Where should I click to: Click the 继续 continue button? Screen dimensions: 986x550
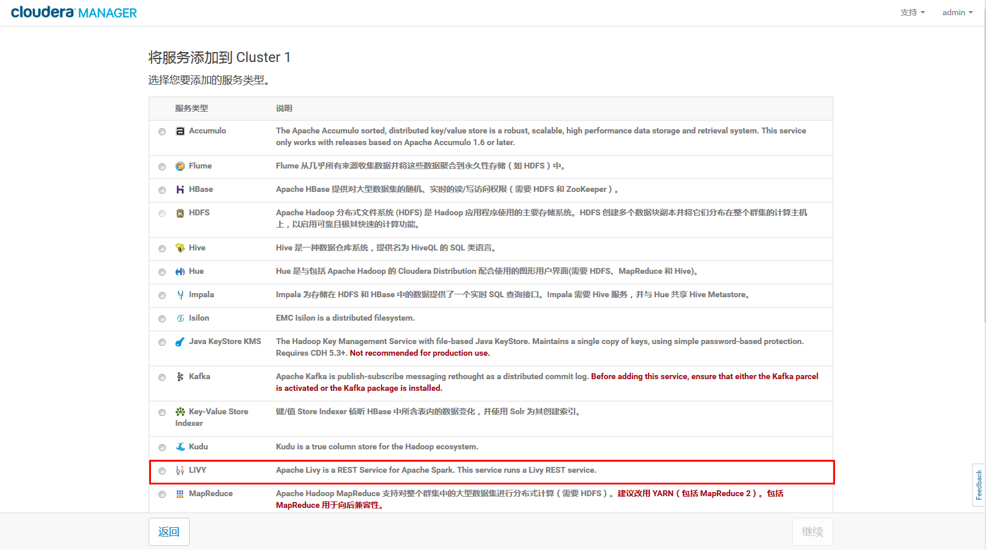(x=812, y=531)
